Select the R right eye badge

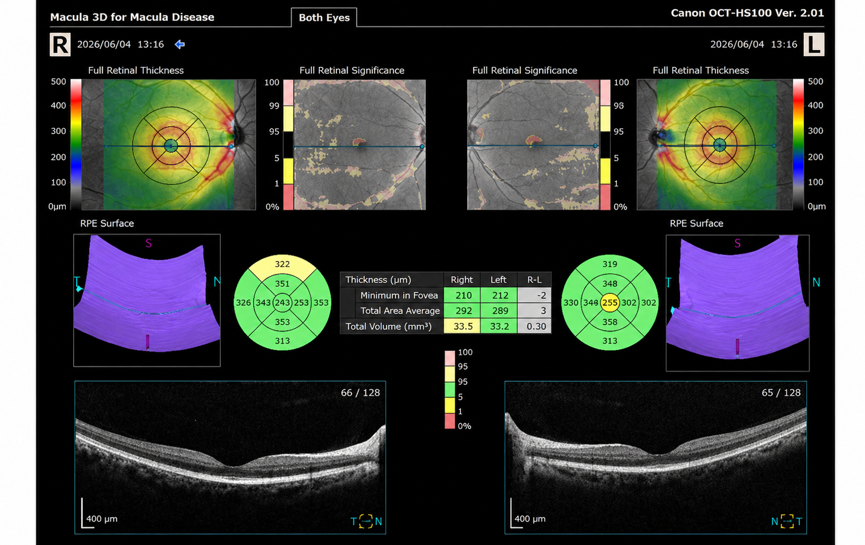[x=60, y=44]
